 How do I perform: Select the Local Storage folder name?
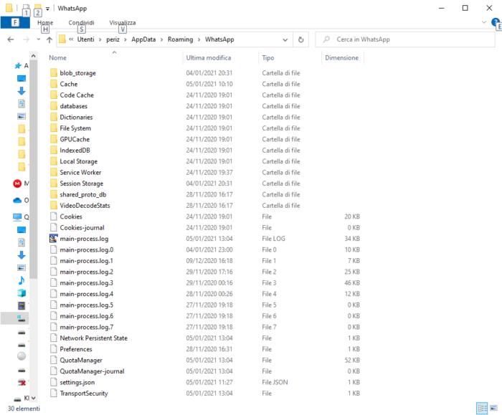pos(78,161)
